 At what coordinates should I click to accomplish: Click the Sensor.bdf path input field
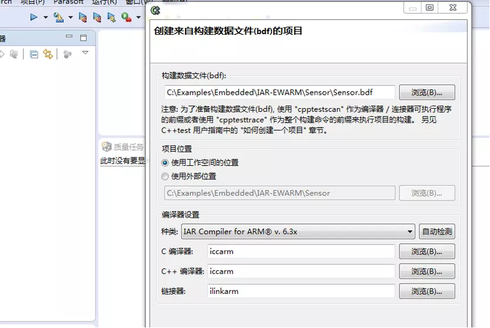point(280,93)
